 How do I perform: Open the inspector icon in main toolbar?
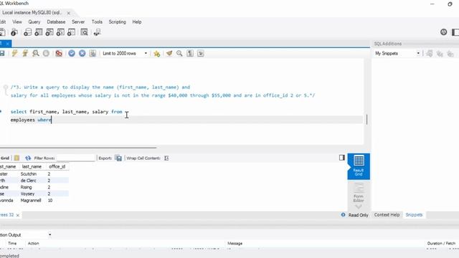click(x=14, y=32)
